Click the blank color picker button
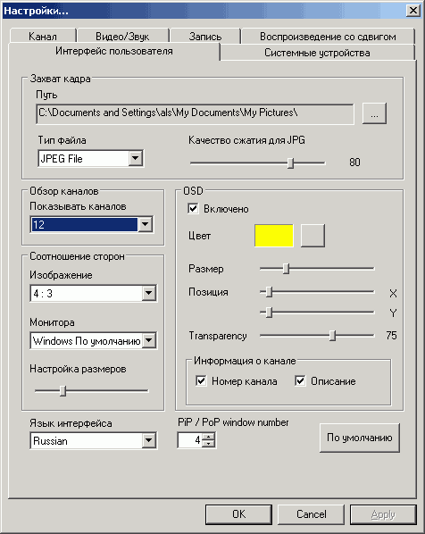 (x=312, y=236)
